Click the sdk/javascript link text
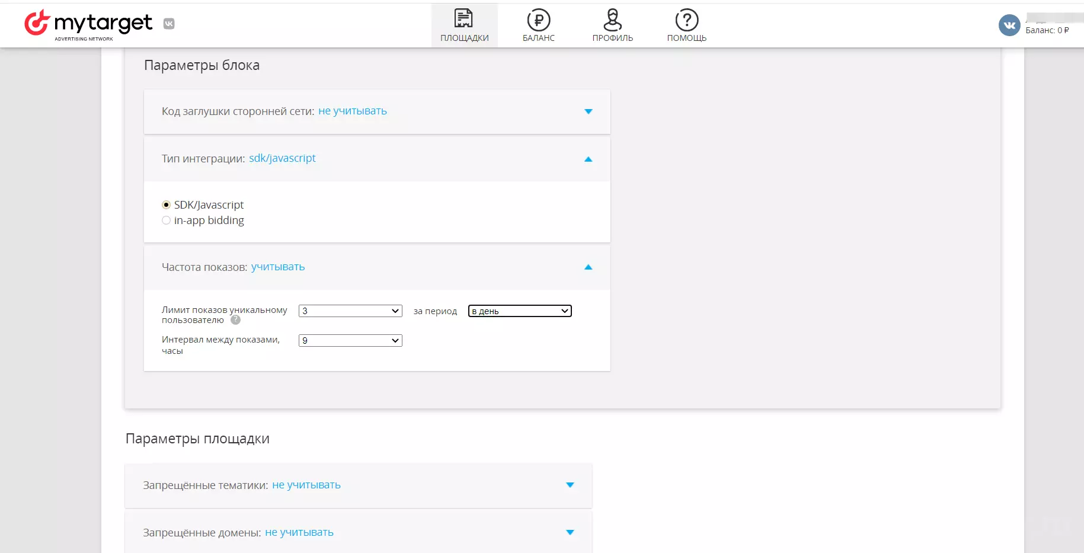 tap(282, 158)
